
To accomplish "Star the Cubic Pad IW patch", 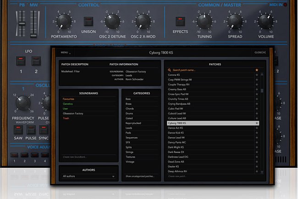I will [x=257, y=109].
